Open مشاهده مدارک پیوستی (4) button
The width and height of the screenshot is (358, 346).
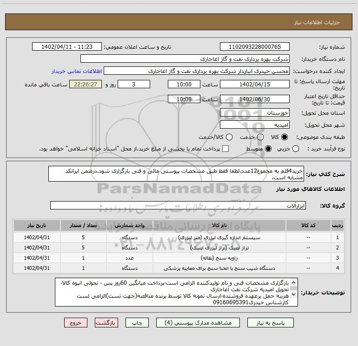pos(198,323)
